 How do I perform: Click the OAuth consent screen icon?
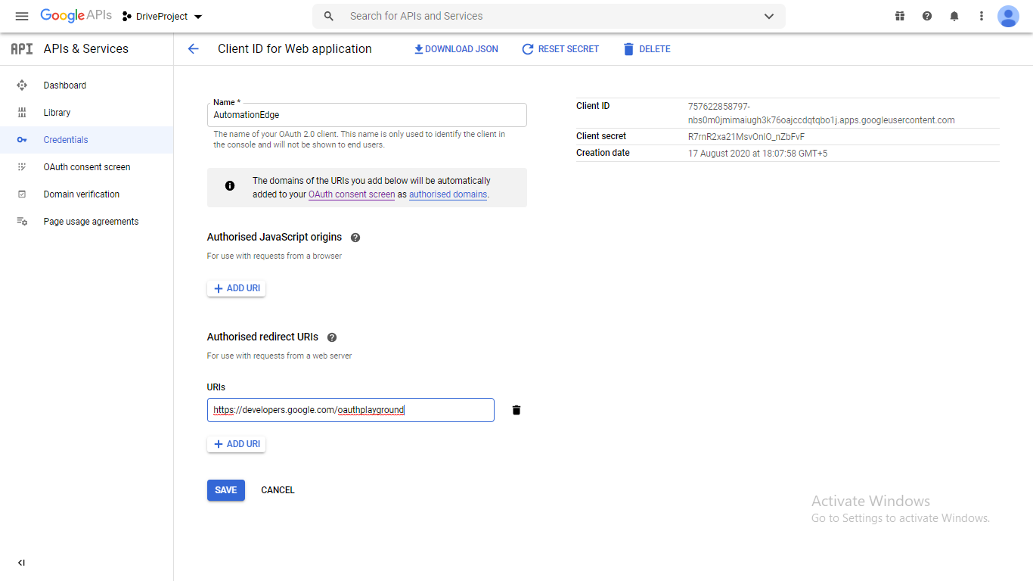click(22, 167)
